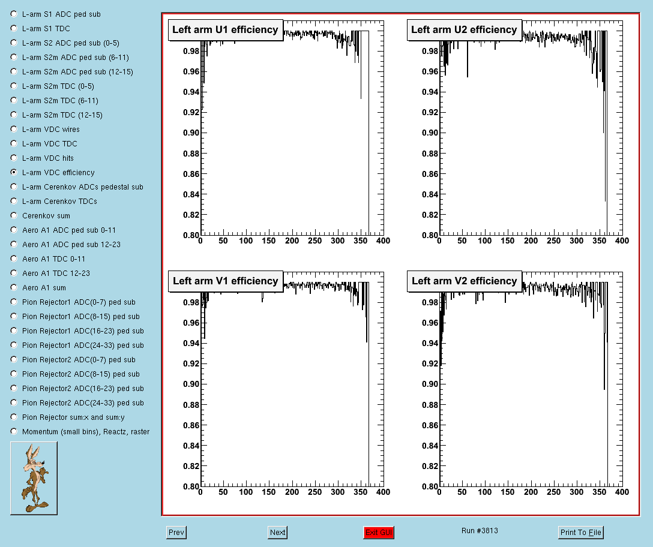Click the Left arm V1 efficiency title
Viewport: 653px width, 547px height.
225,281
